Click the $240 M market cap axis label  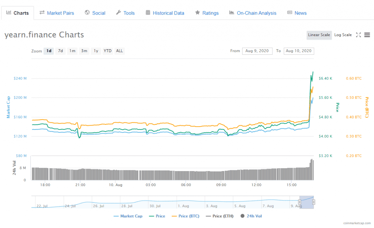click(x=20, y=78)
